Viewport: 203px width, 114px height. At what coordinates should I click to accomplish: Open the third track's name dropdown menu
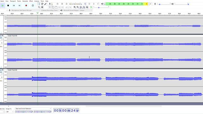(x=2, y=70)
